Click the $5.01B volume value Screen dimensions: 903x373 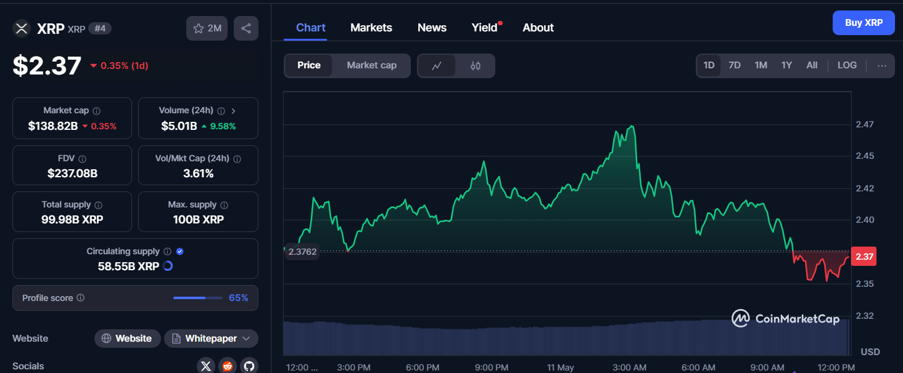[x=179, y=126]
